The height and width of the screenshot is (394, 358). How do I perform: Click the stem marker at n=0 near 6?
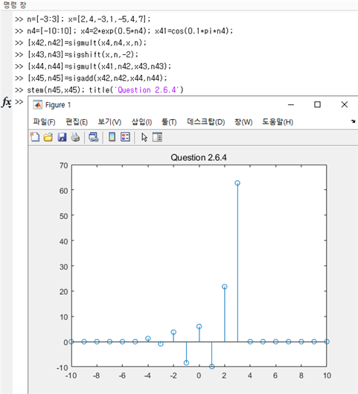pyautogui.click(x=199, y=326)
